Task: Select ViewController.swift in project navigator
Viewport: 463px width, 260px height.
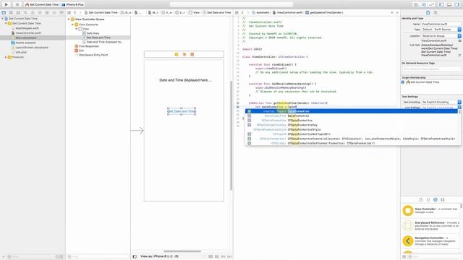Action: click(28, 33)
